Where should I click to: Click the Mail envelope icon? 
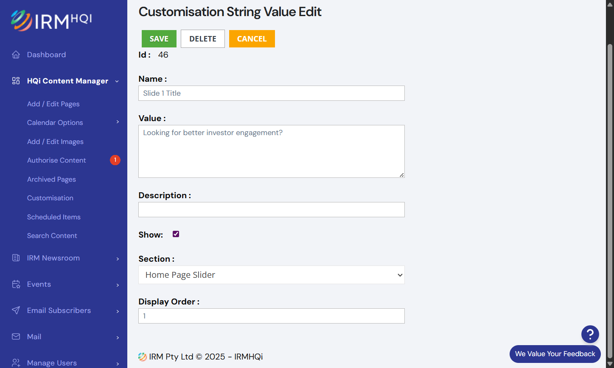pos(16,337)
